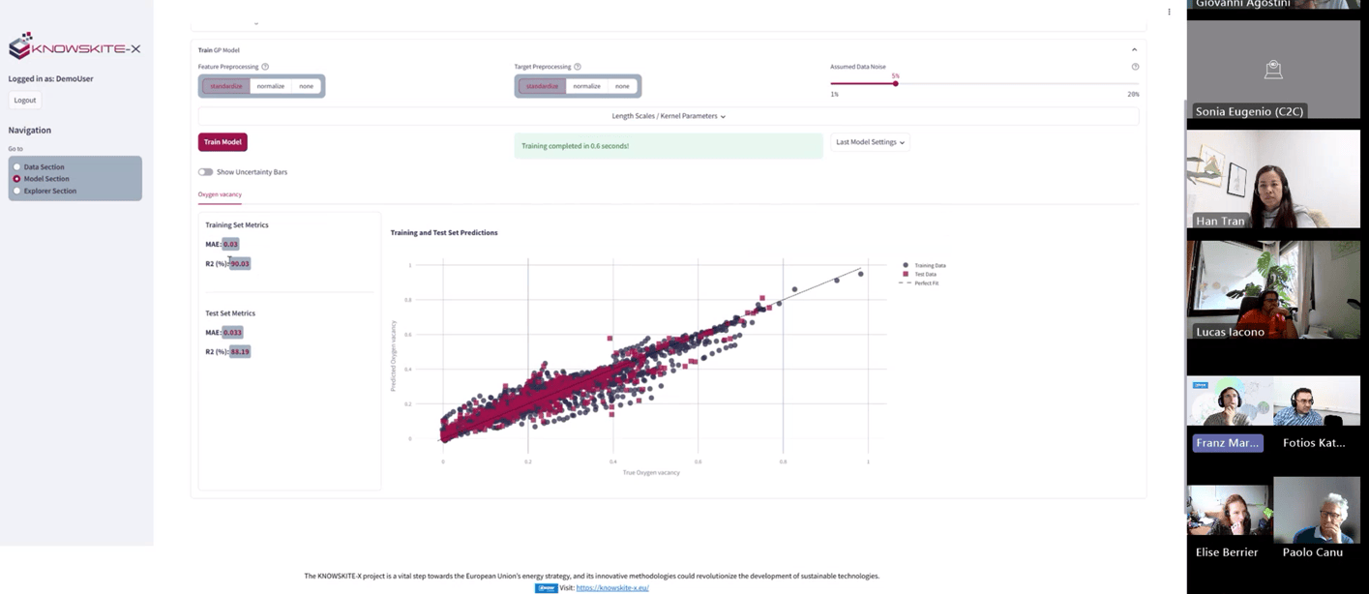Expand Length Scales / Kernel Parameters

(x=669, y=116)
